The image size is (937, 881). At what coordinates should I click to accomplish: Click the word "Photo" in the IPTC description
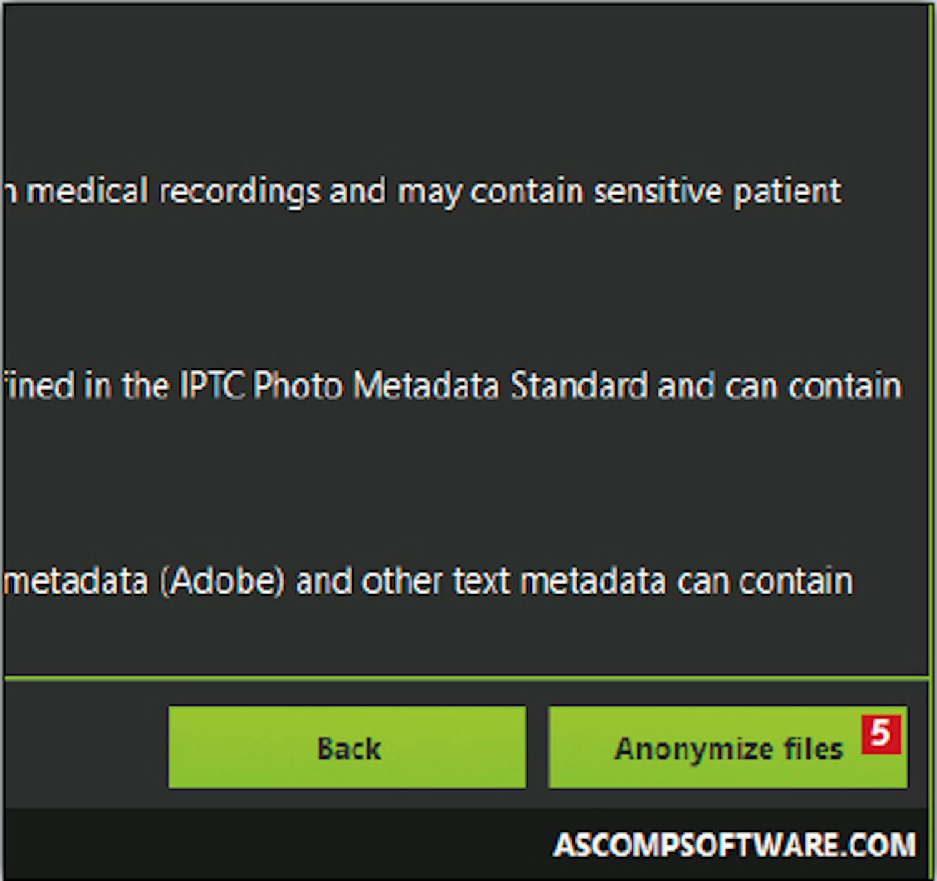pyautogui.click(x=298, y=386)
